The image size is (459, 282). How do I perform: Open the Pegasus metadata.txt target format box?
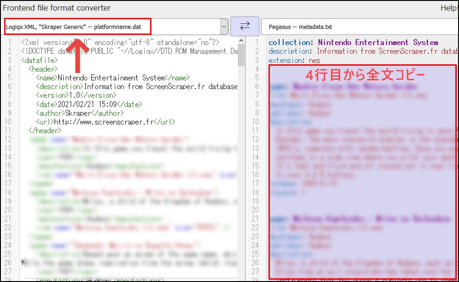coord(360,27)
